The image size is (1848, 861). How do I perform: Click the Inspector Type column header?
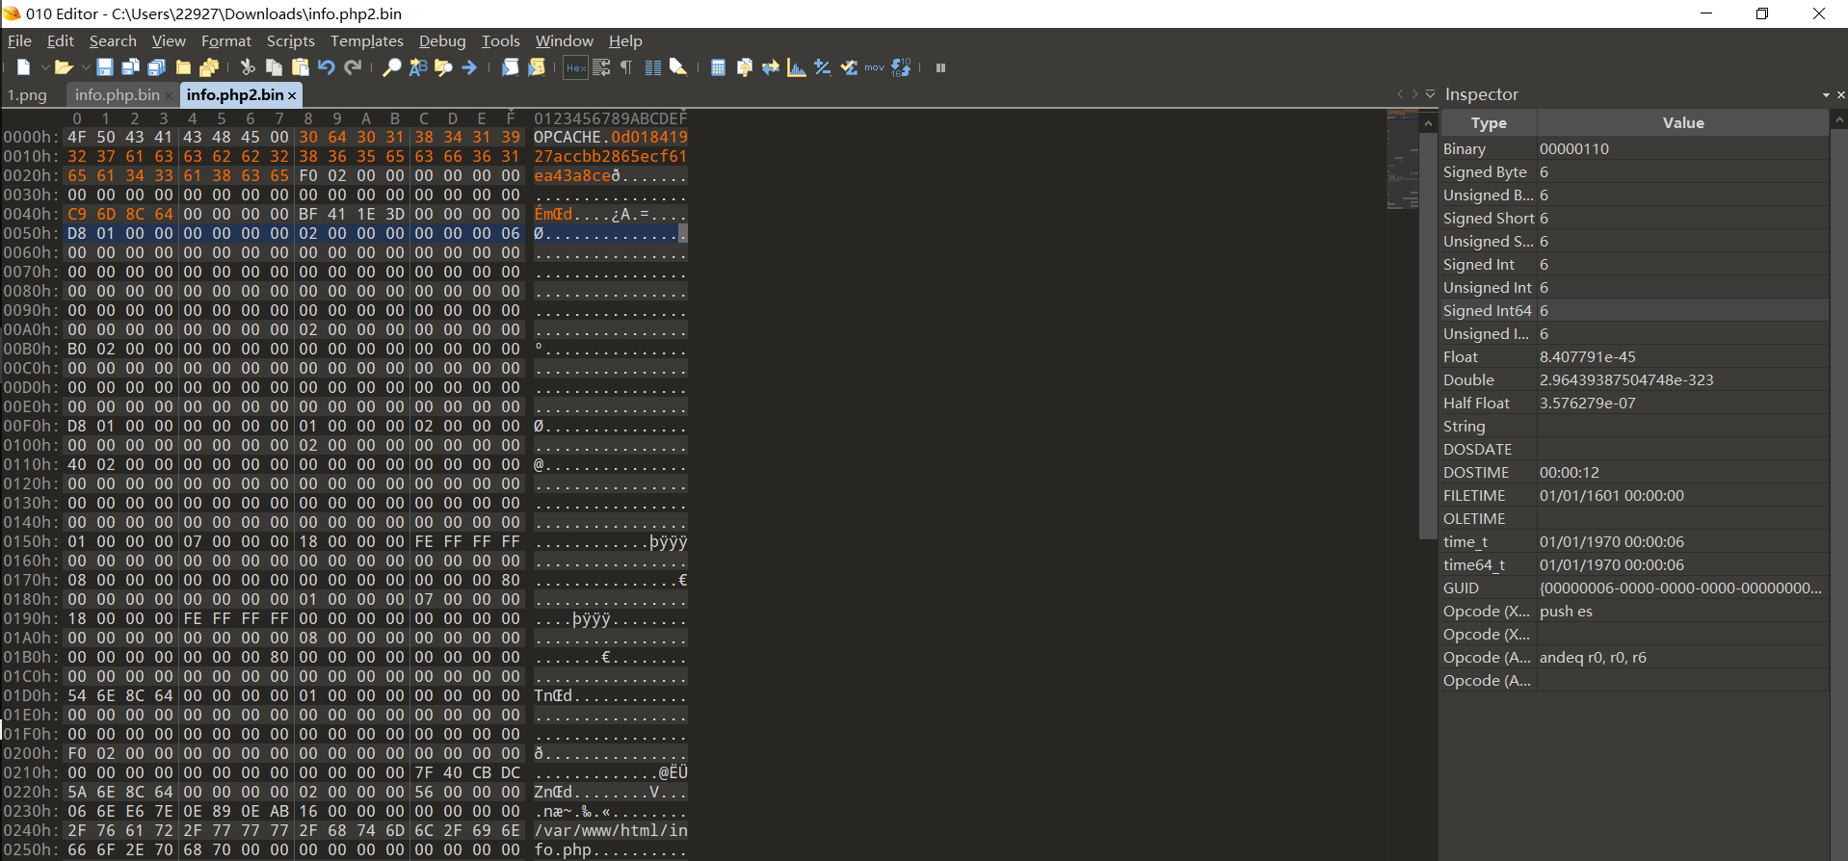(x=1489, y=122)
